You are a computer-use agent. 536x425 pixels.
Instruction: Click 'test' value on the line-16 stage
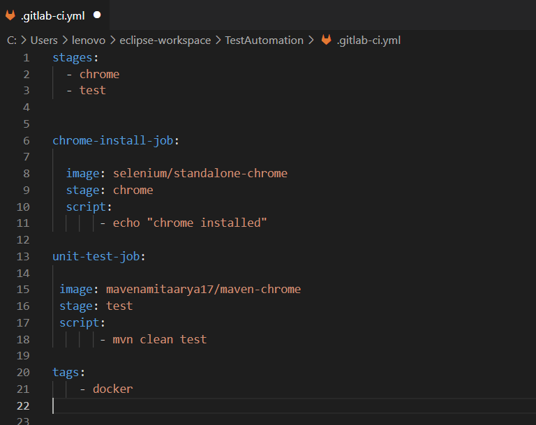pos(119,306)
